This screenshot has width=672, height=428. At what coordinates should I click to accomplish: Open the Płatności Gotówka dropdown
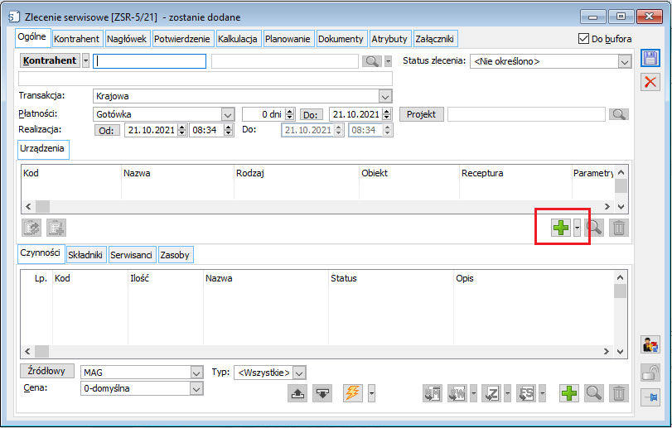228,114
